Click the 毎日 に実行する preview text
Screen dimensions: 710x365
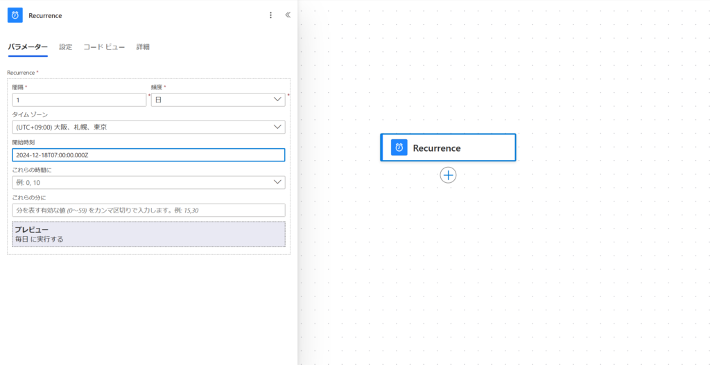(40, 239)
